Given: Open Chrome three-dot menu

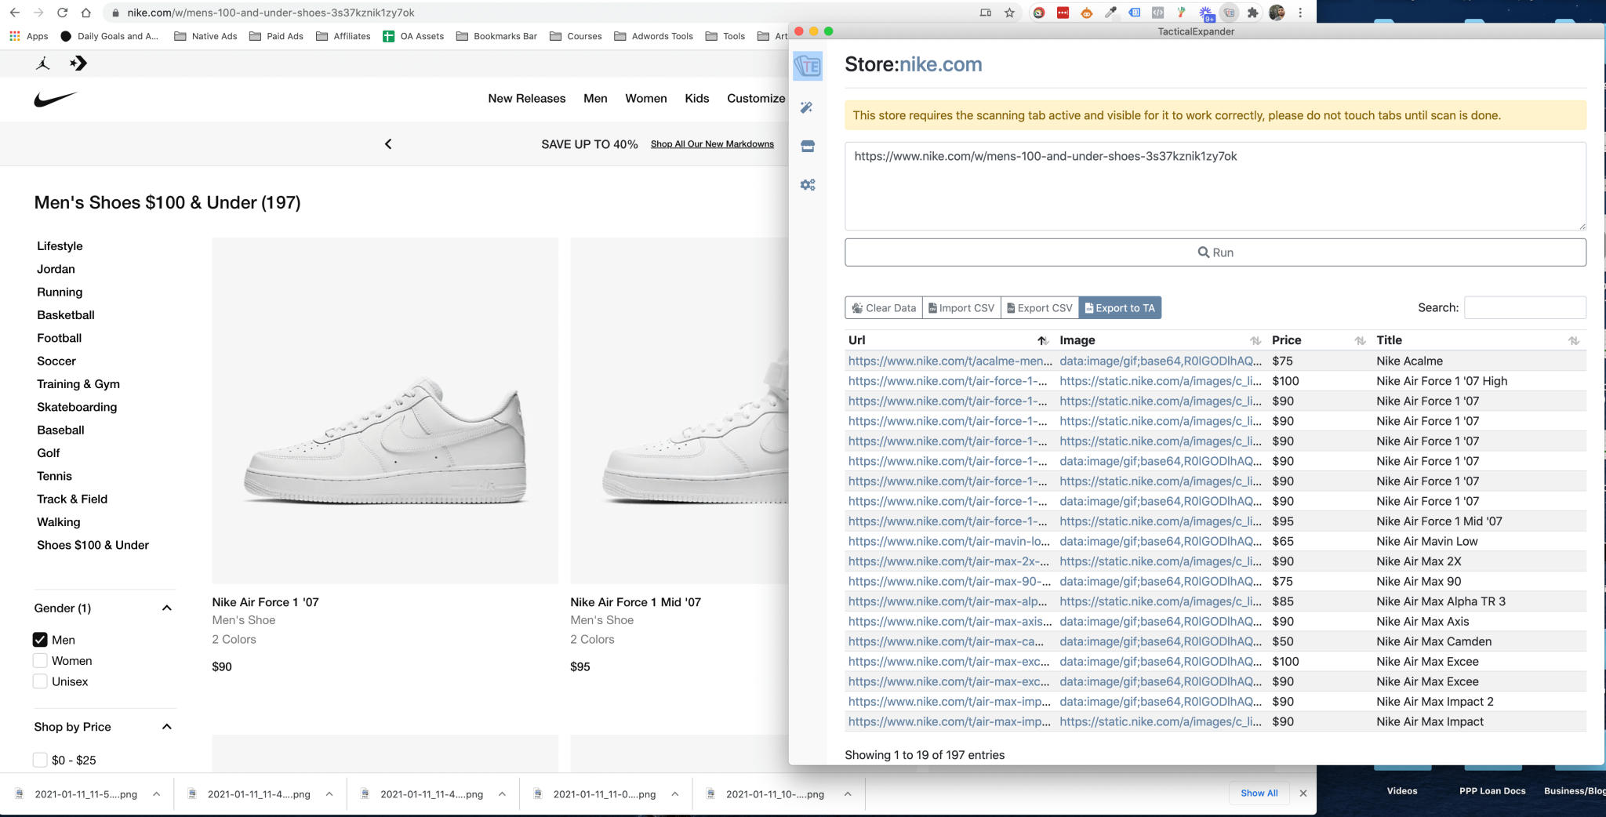Looking at the screenshot, I should pyautogui.click(x=1300, y=13).
